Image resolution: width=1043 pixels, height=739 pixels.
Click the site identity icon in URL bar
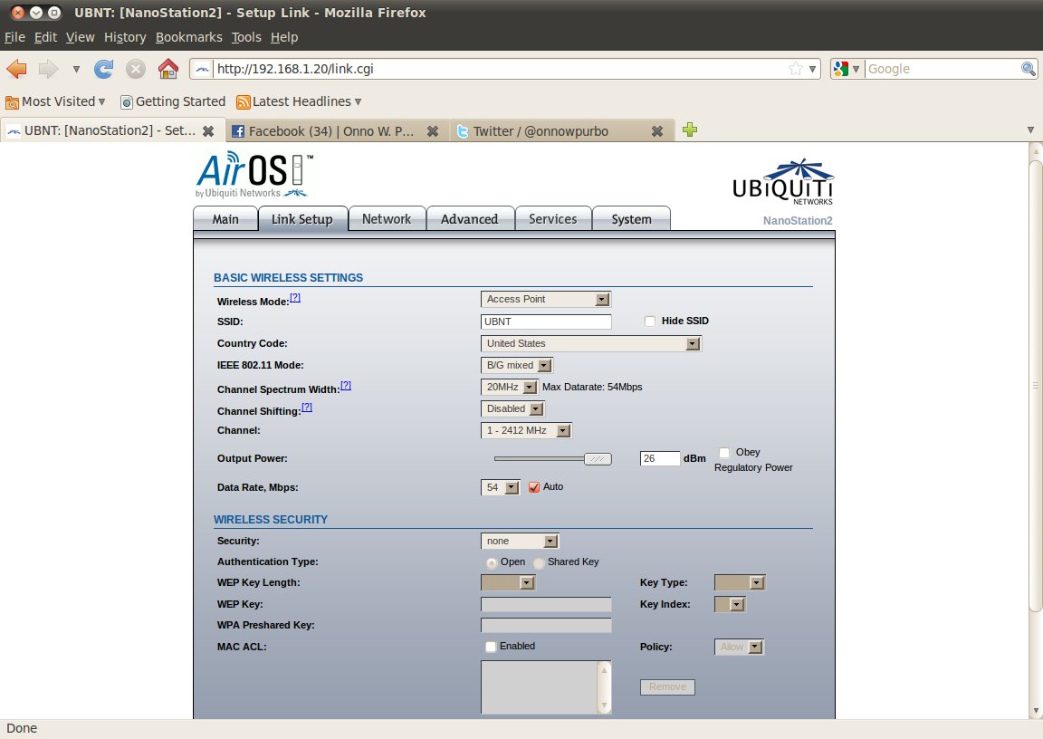[202, 69]
